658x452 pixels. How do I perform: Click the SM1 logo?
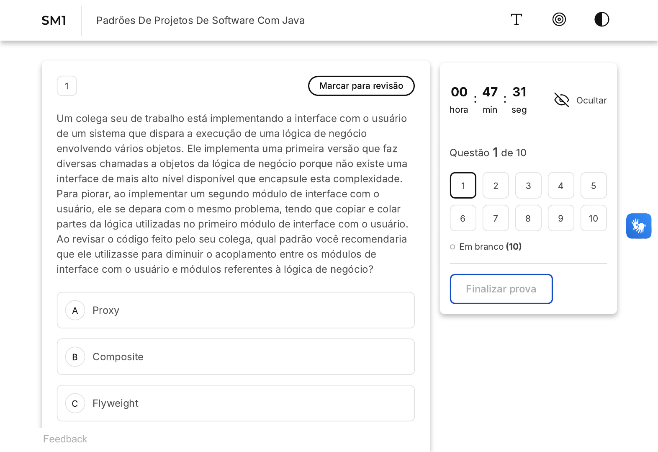coord(54,21)
